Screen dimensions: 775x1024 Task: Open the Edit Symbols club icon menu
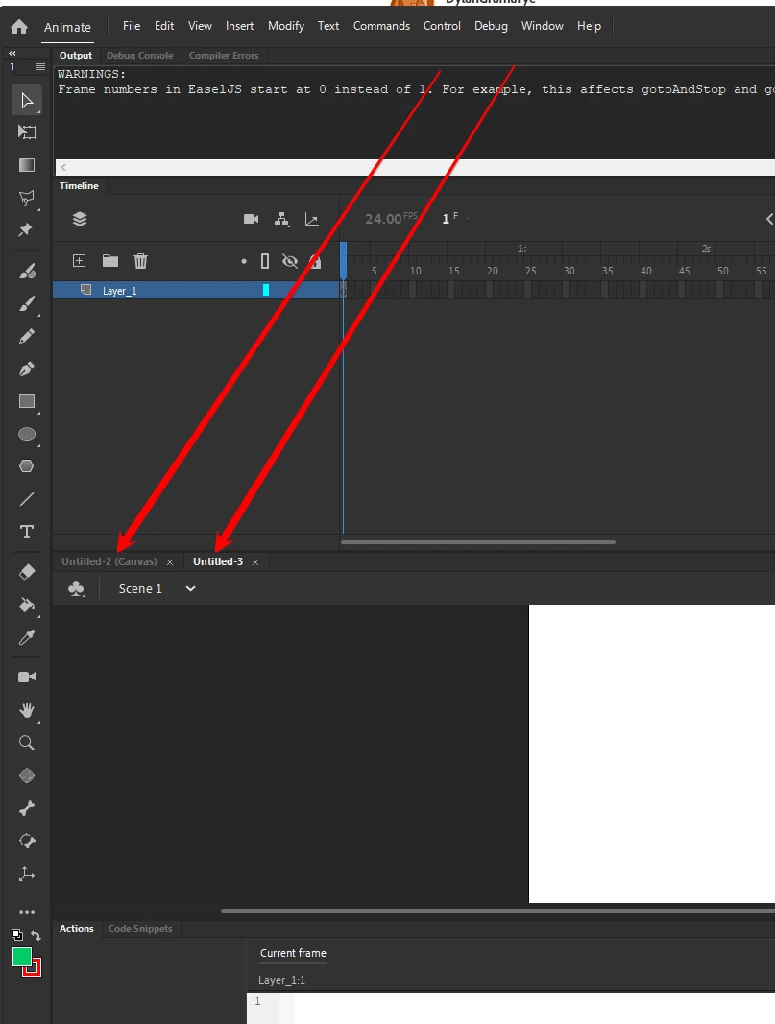[76, 588]
